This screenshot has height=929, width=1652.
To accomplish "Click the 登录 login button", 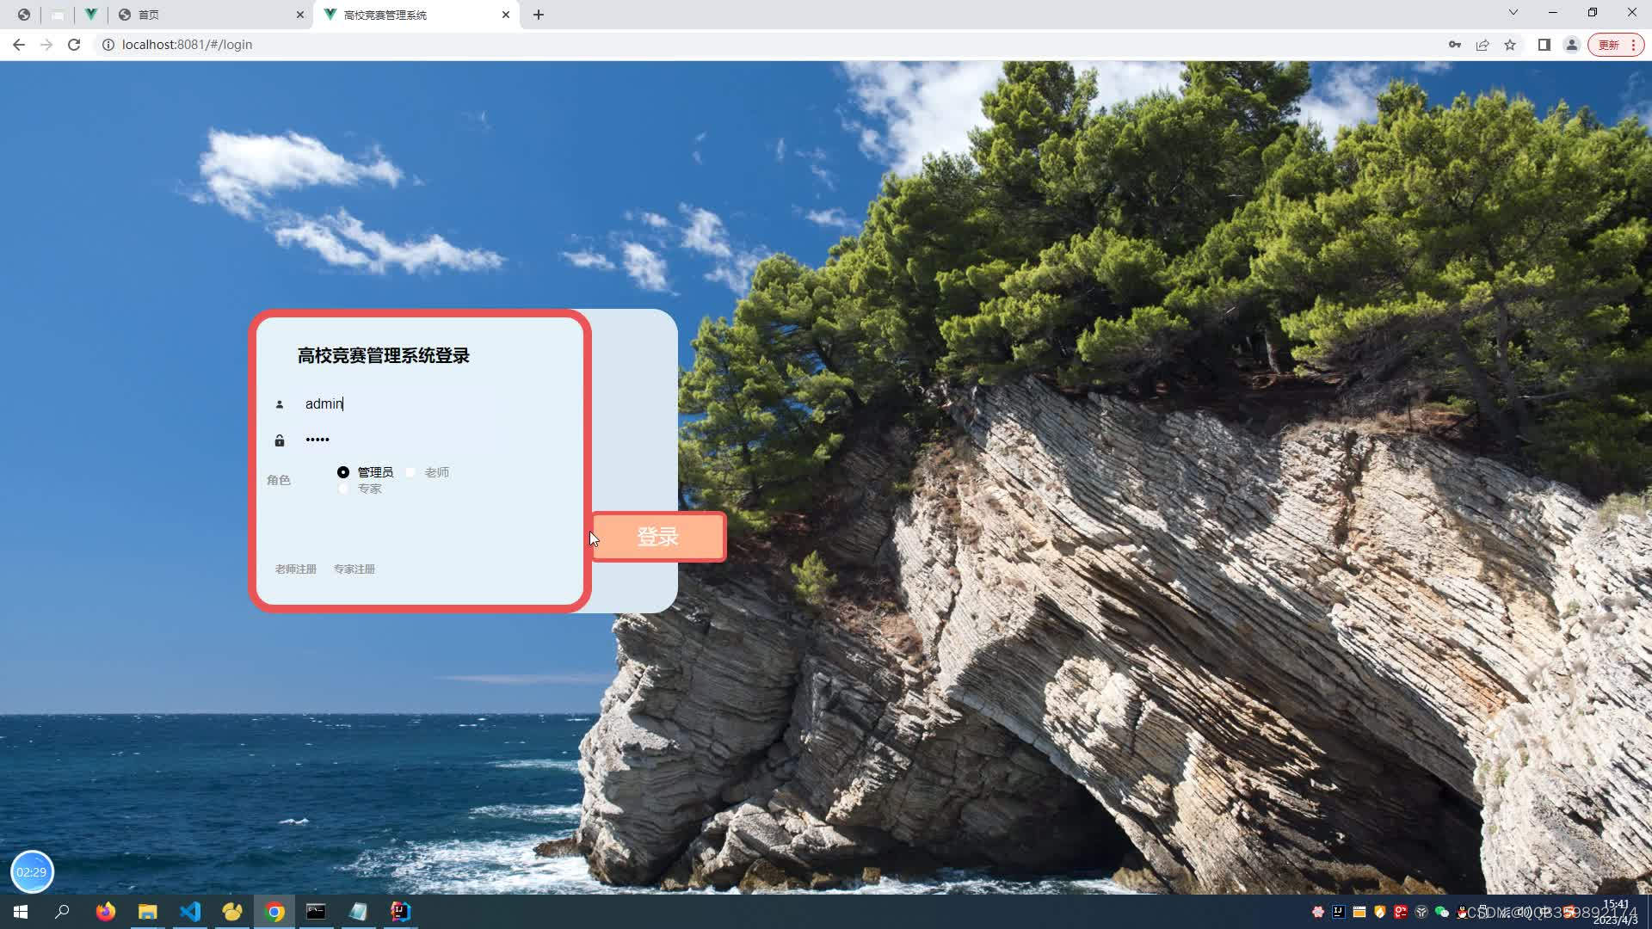I will tap(658, 537).
